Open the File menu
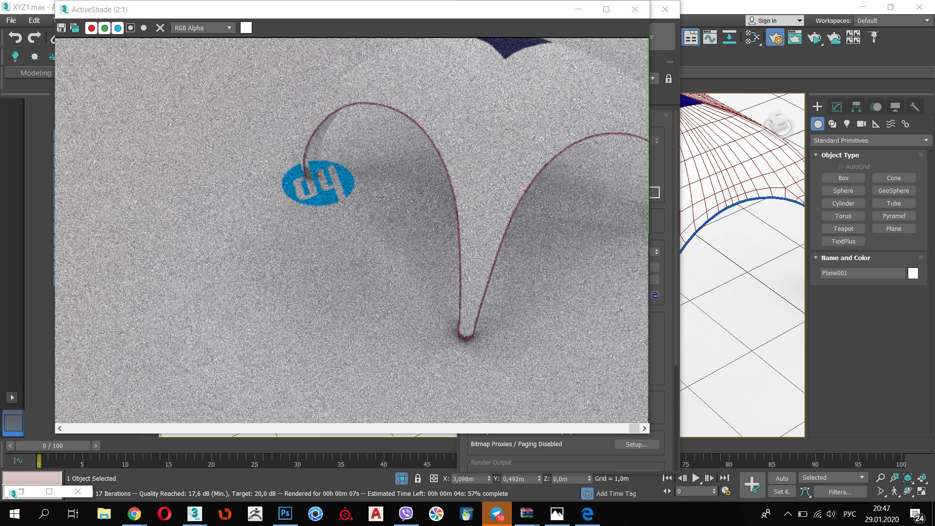Image resolution: width=935 pixels, height=526 pixels. [x=11, y=20]
